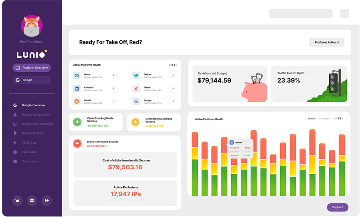Image resolution: width=360 pixels, height=217 pixels.
Task: Click the Platforms Active button
Action: (326, 42)
